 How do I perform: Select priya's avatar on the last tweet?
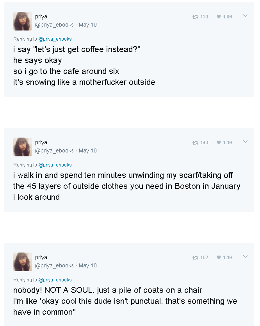click(23, 262)
